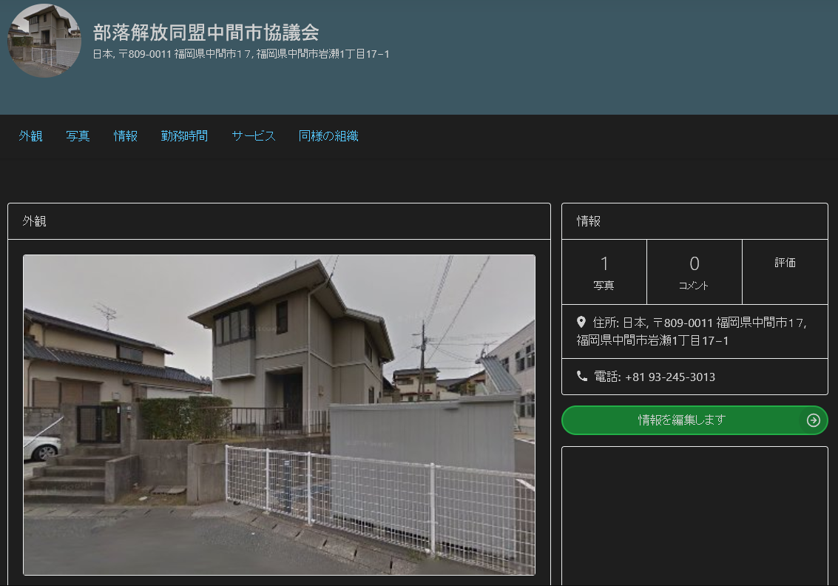Click the address line under the page title
Image resolution: width=838 pixels, height=586 pixels.
pos(241,54)
